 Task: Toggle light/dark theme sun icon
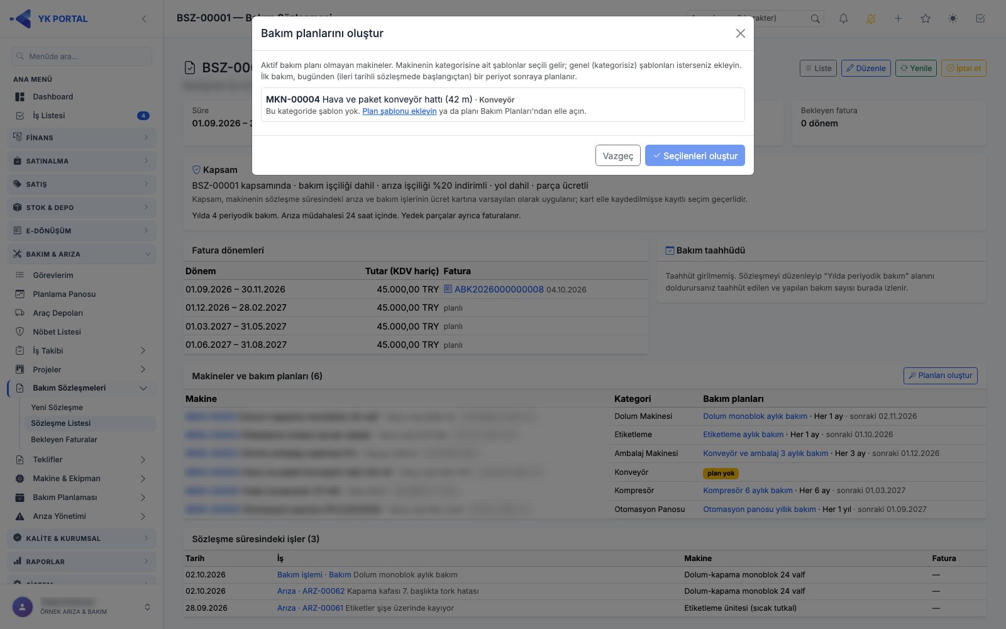click(x=953, y=18)
